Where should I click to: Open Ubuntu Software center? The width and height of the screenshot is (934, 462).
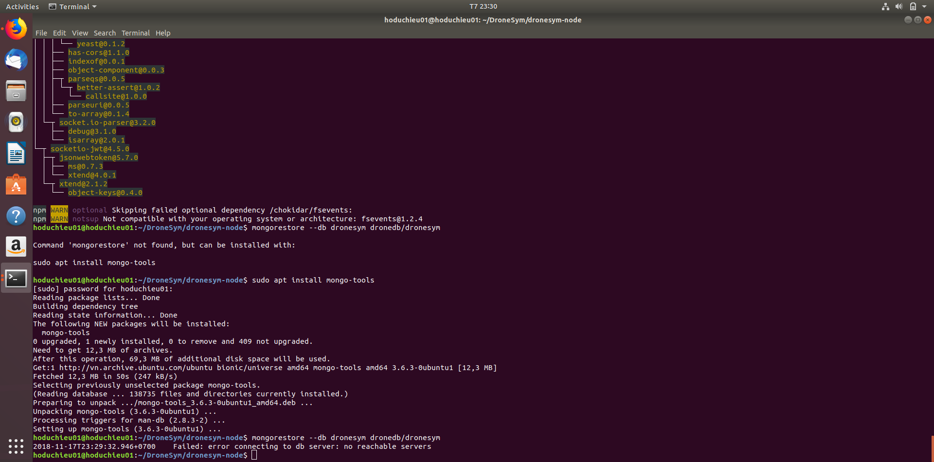16,184
